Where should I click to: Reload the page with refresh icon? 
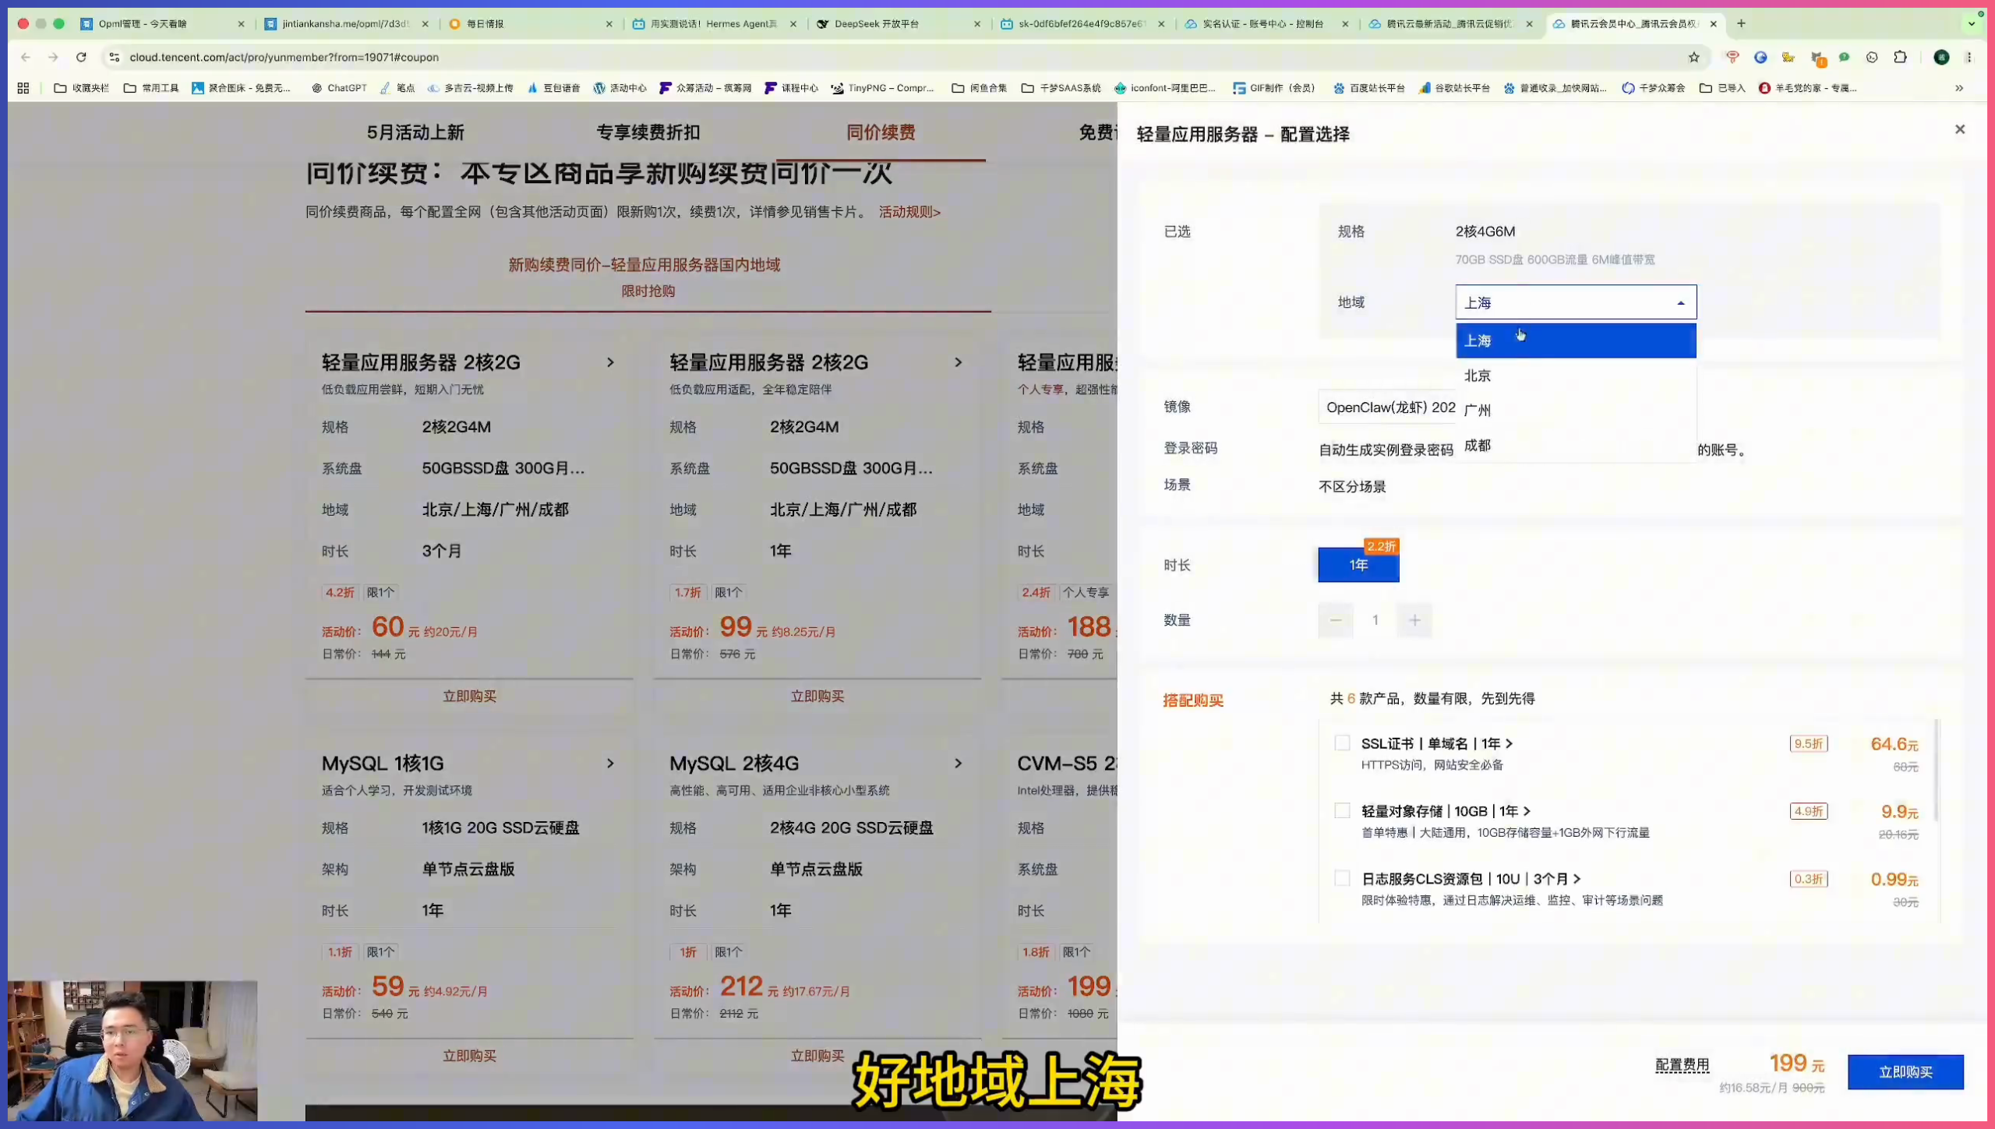coord(81,57)
